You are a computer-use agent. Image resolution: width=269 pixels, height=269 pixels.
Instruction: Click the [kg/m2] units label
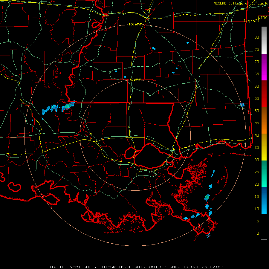pyautogui.click(x=252, y=21)
